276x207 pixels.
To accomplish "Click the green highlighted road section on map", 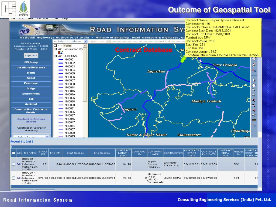I will coord(183,59).
